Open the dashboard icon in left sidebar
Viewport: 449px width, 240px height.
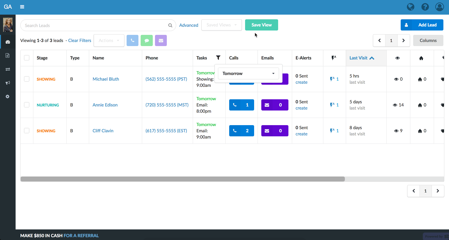[x=8, y=42]
